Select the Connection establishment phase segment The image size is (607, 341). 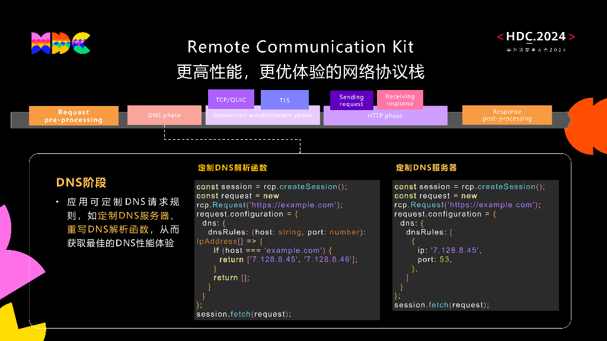pyautogui.click(x=263, y=115)
